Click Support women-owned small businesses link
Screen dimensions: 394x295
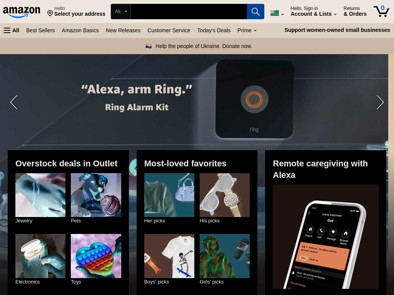coord(337,30)
